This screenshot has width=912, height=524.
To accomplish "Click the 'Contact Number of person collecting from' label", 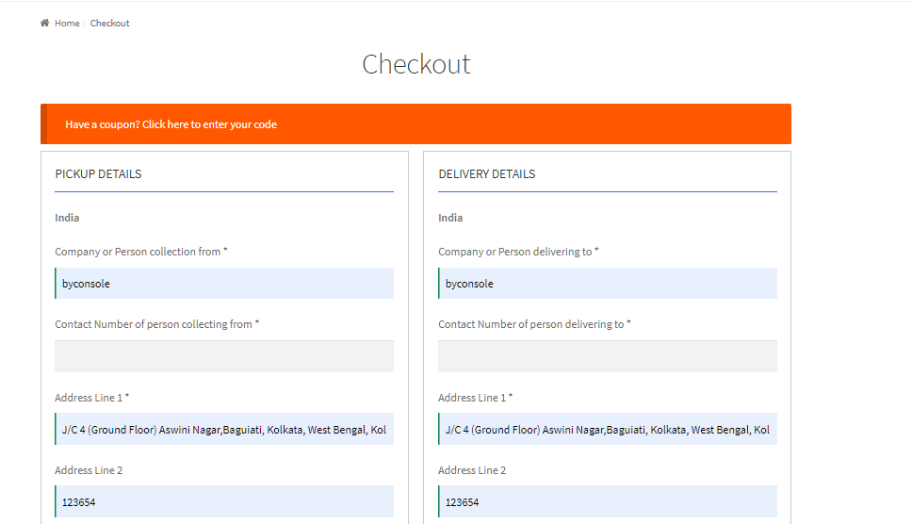I will coord(157,324).
